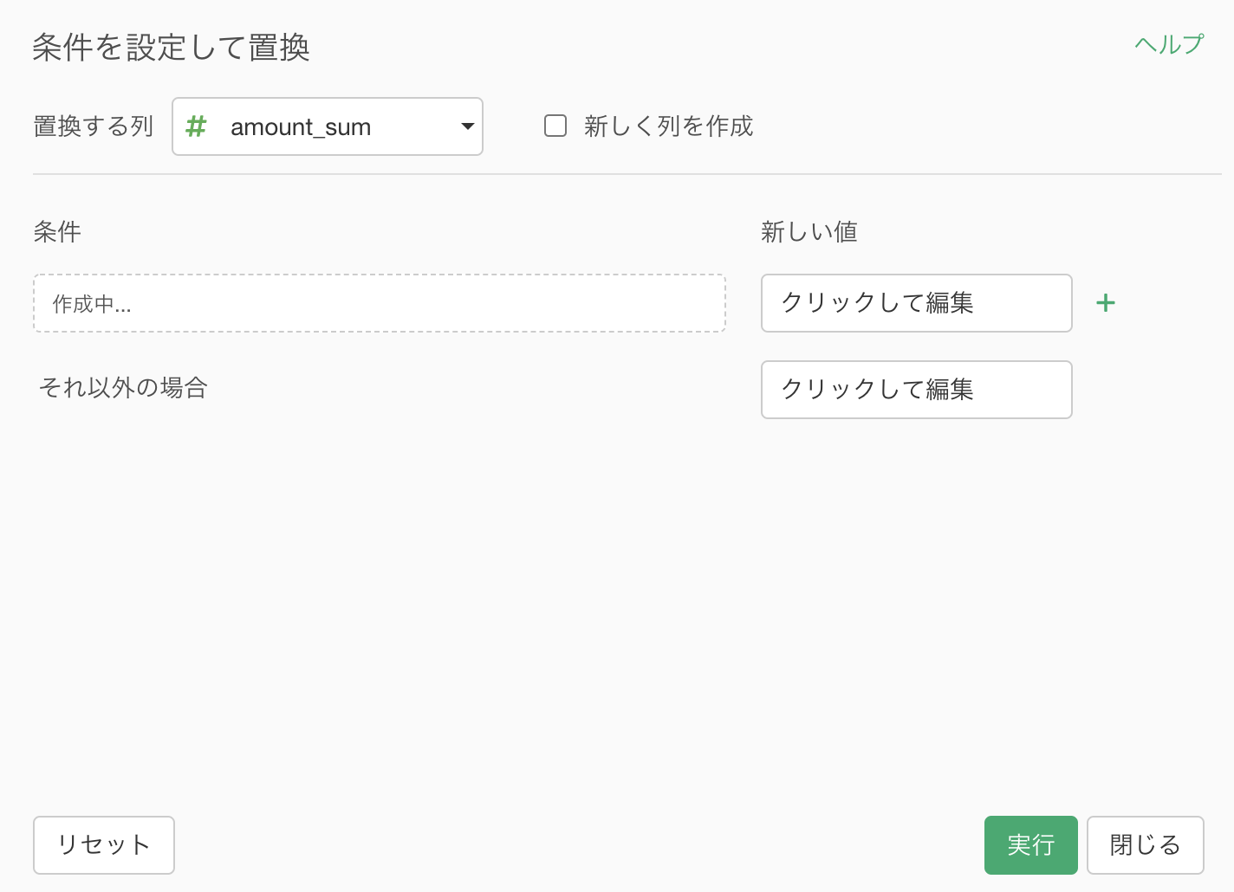The image size is (1234, 892).
Task: Click the green plus to add condition
Action: click(x=1105, y=303)
